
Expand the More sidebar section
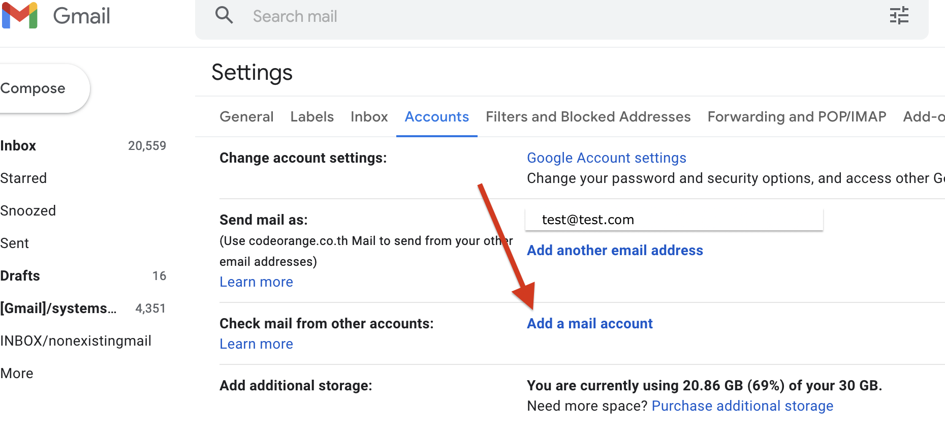[x=17, y=374]
